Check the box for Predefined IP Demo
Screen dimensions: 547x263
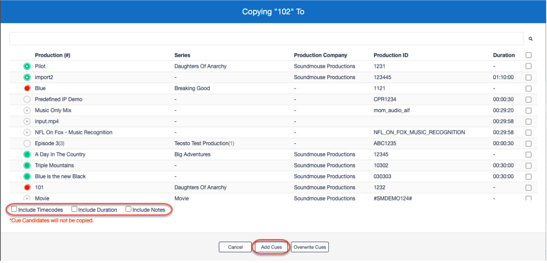pyautogui.click(x=528, y=100)
